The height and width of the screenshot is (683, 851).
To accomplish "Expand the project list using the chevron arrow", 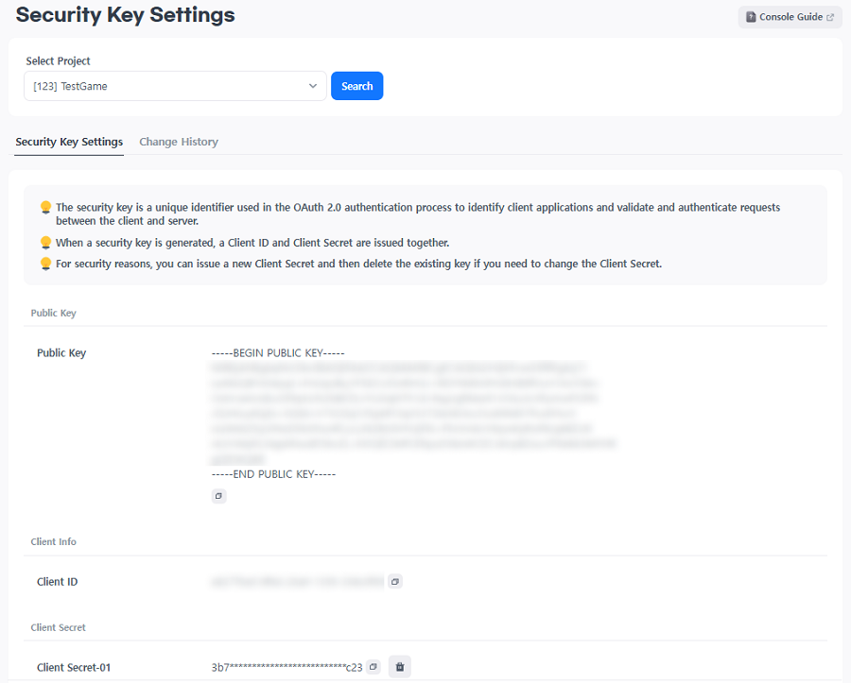I will coord(313,86).
